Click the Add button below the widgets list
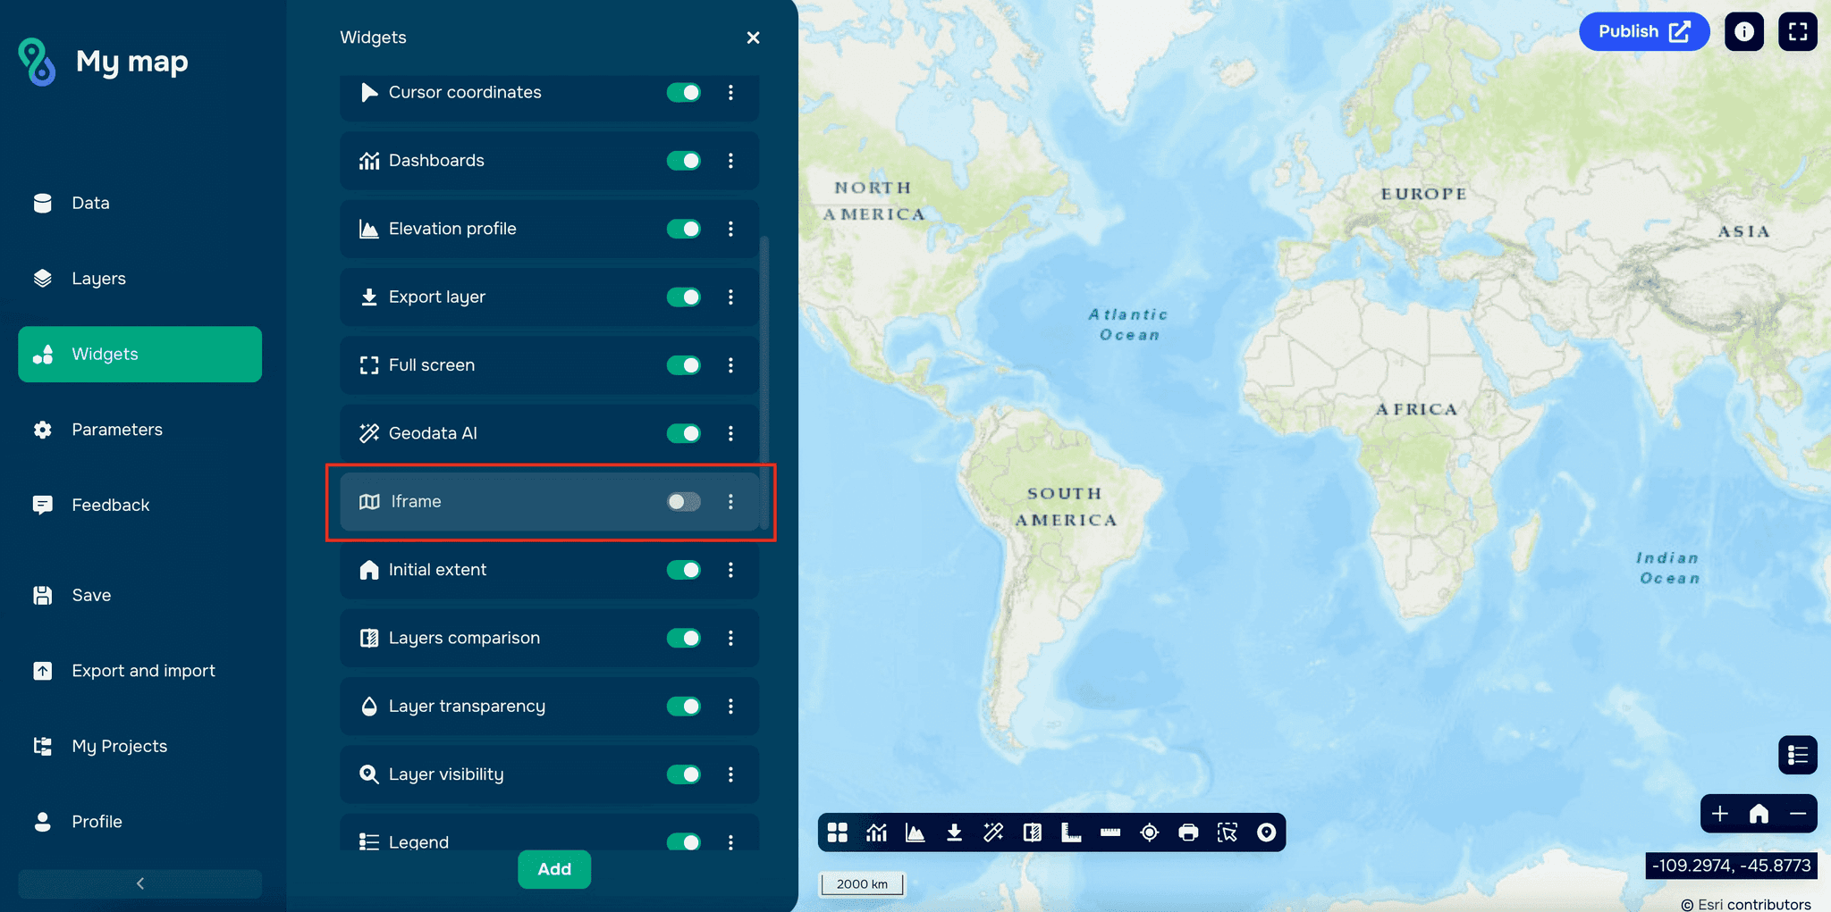Screen dimensions: 1831x912 tap(554, 869)
